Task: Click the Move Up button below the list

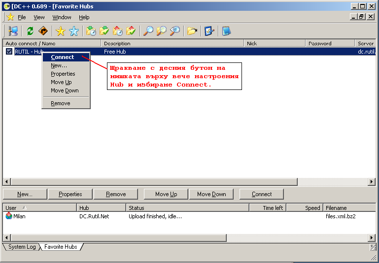Action: pos(166,194)
